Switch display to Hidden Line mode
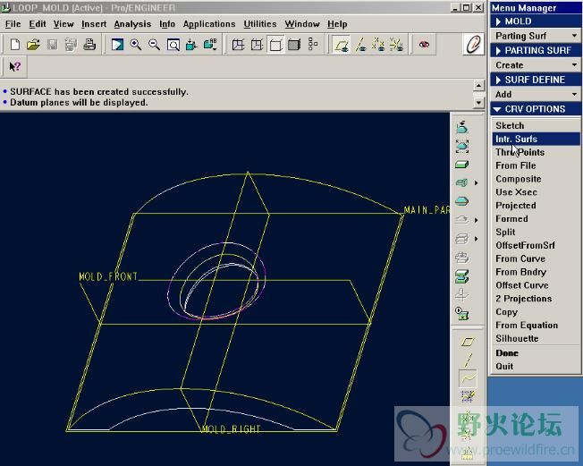Viewport: 583px width, 466px height. (257, 45)
